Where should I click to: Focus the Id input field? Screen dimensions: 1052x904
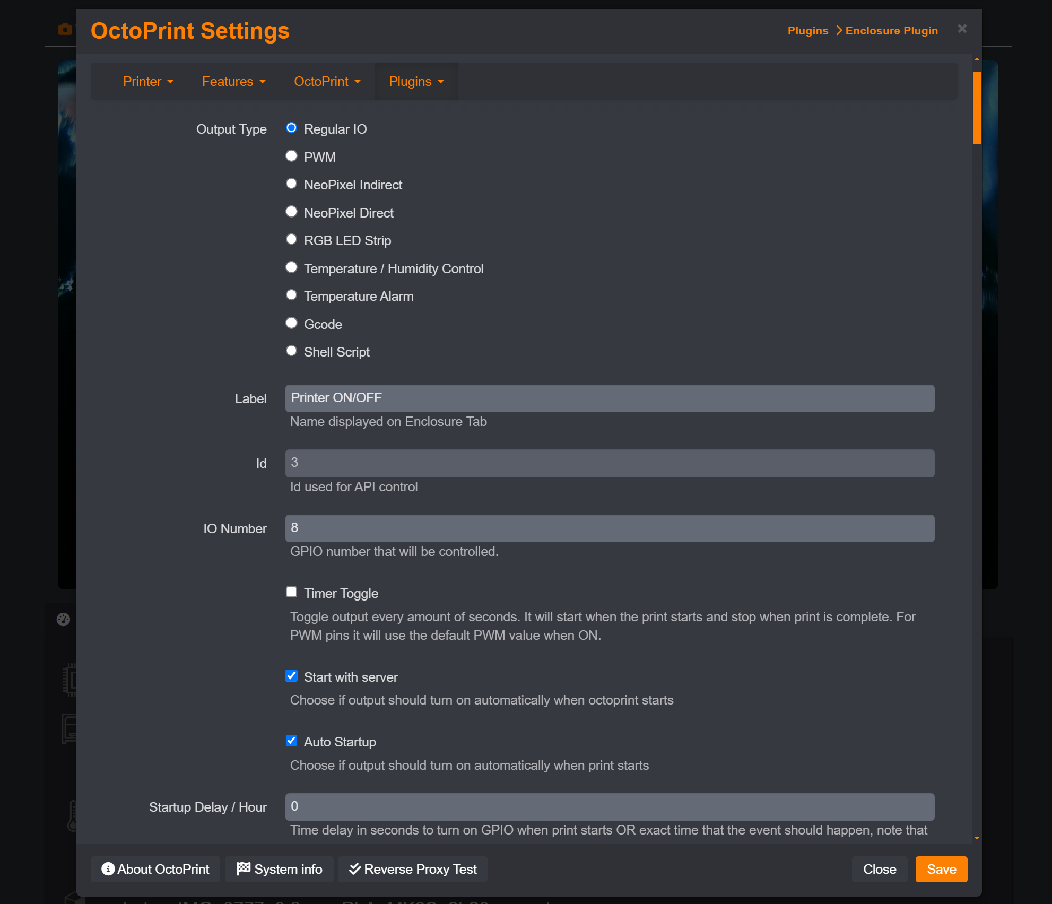[610, 463]
